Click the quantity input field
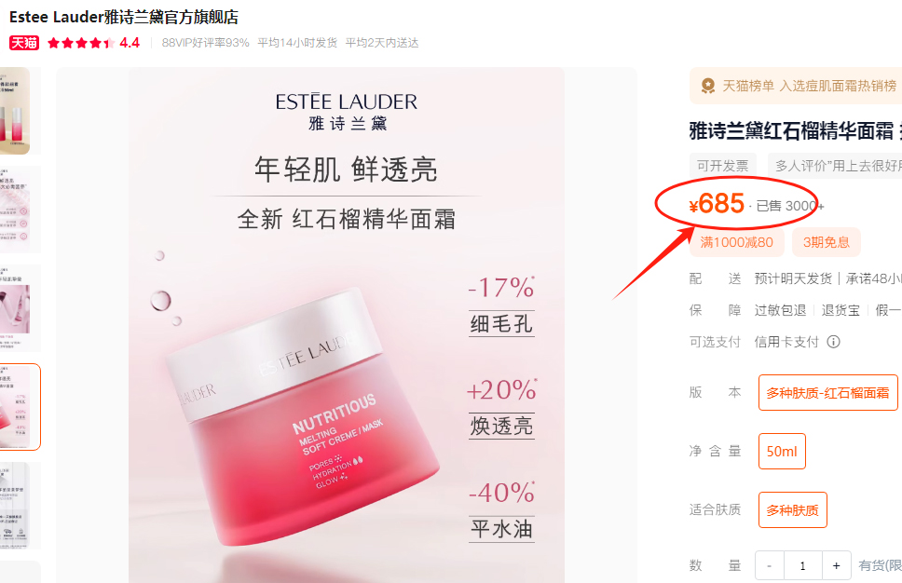Screen dimensions: 902x583 (x=802, y=565)
